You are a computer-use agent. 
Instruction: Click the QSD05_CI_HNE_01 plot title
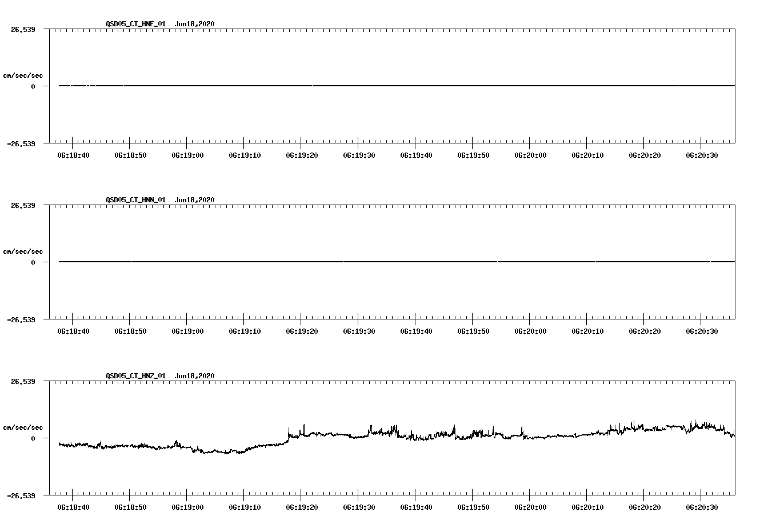(x=160, y=24)
